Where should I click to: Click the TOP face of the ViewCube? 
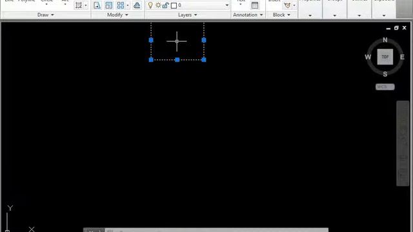[x=385, y=57]
